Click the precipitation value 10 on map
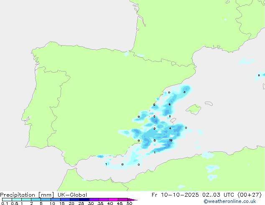 pos(171,141)
